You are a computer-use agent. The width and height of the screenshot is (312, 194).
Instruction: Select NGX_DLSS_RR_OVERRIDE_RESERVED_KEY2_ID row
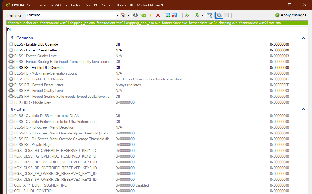(x=157, y=168)
